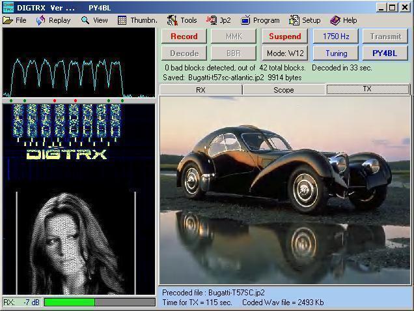Open the Tools menu icon
This screenshot has height=311, width=414.
click(172, 20)
